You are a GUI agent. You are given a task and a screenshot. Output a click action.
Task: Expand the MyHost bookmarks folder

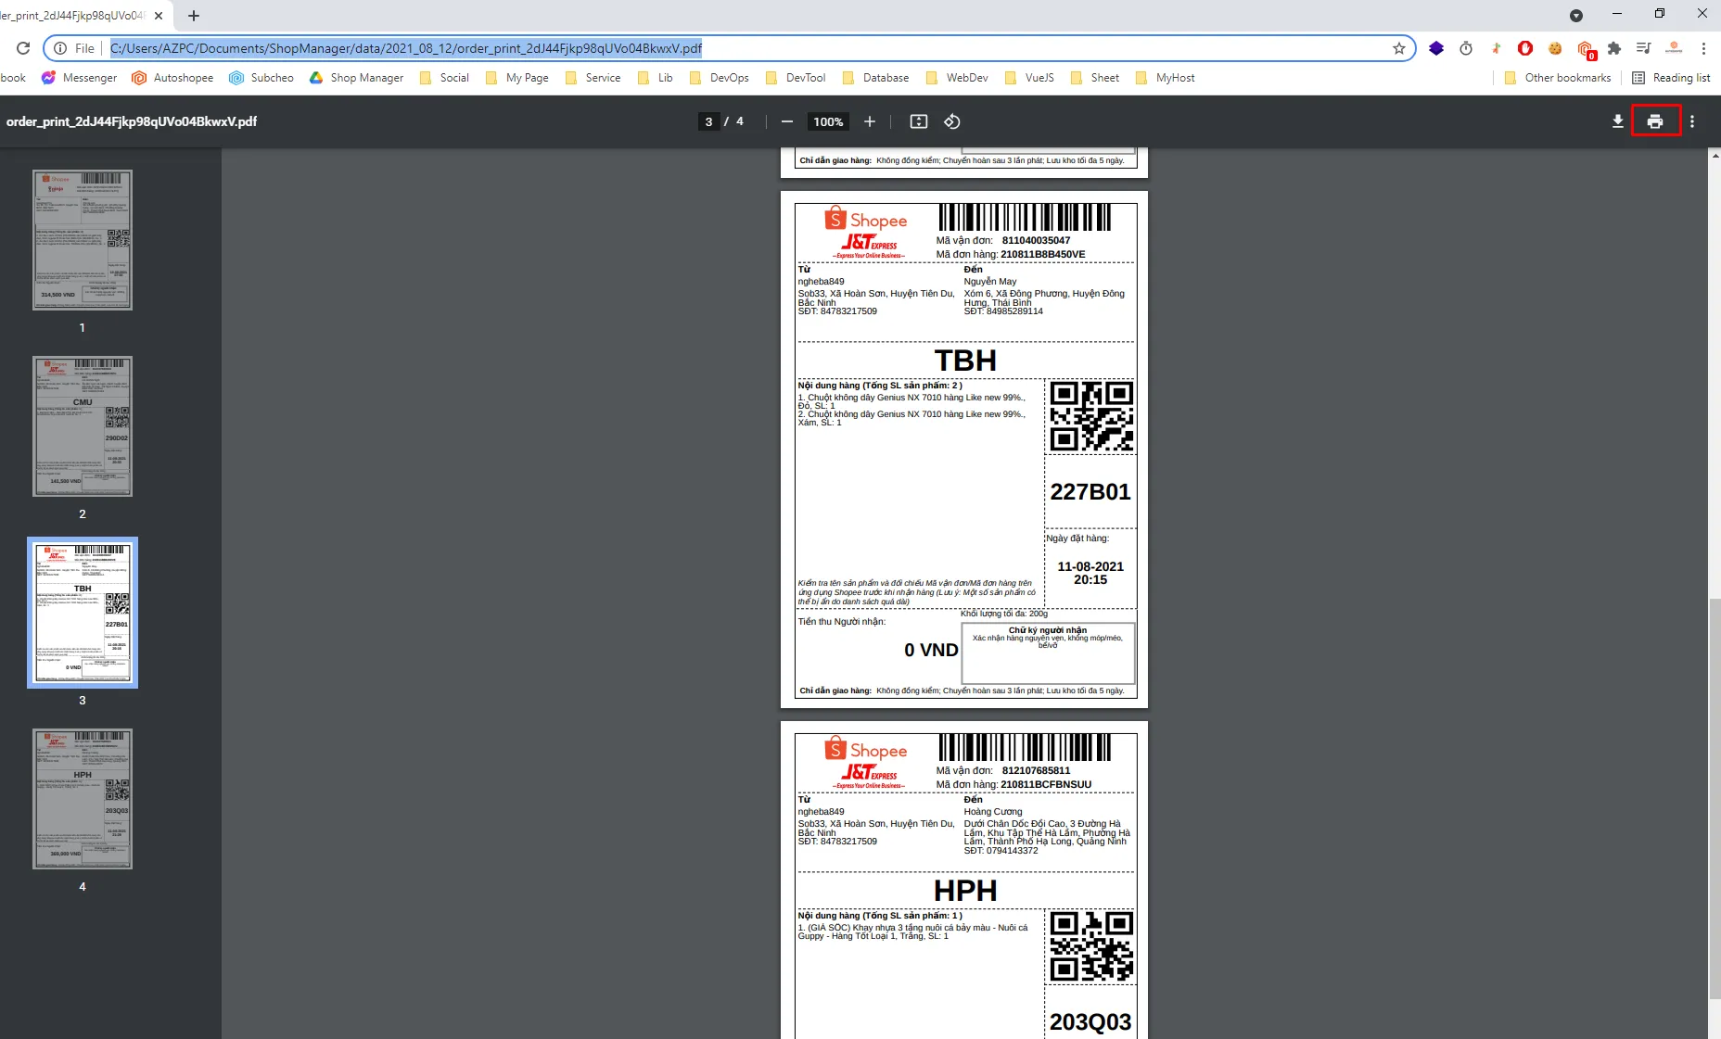click(1165, 78)
